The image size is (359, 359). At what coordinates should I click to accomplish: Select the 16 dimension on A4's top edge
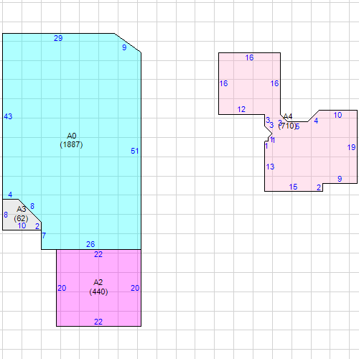(x=249, y=57)
